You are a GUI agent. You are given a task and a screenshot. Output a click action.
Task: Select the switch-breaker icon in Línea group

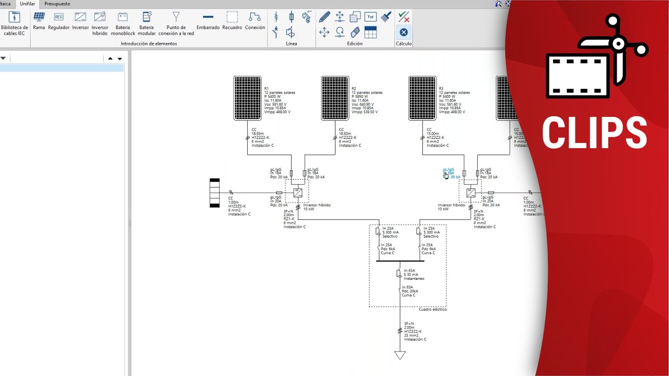pyautogui.click(x=276, y=32)
